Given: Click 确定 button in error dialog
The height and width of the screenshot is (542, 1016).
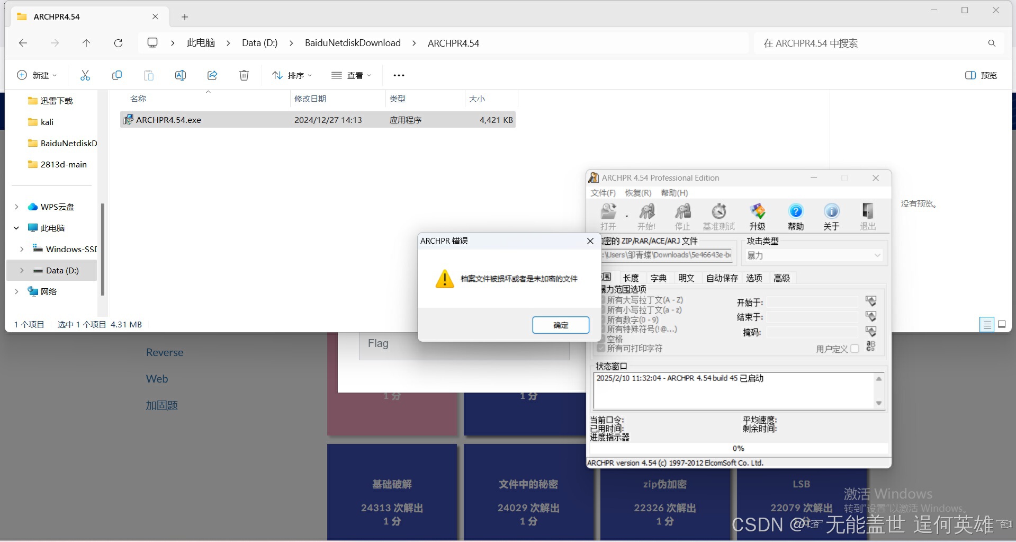Looking at the screenshot, I should (x=561, y=325).
